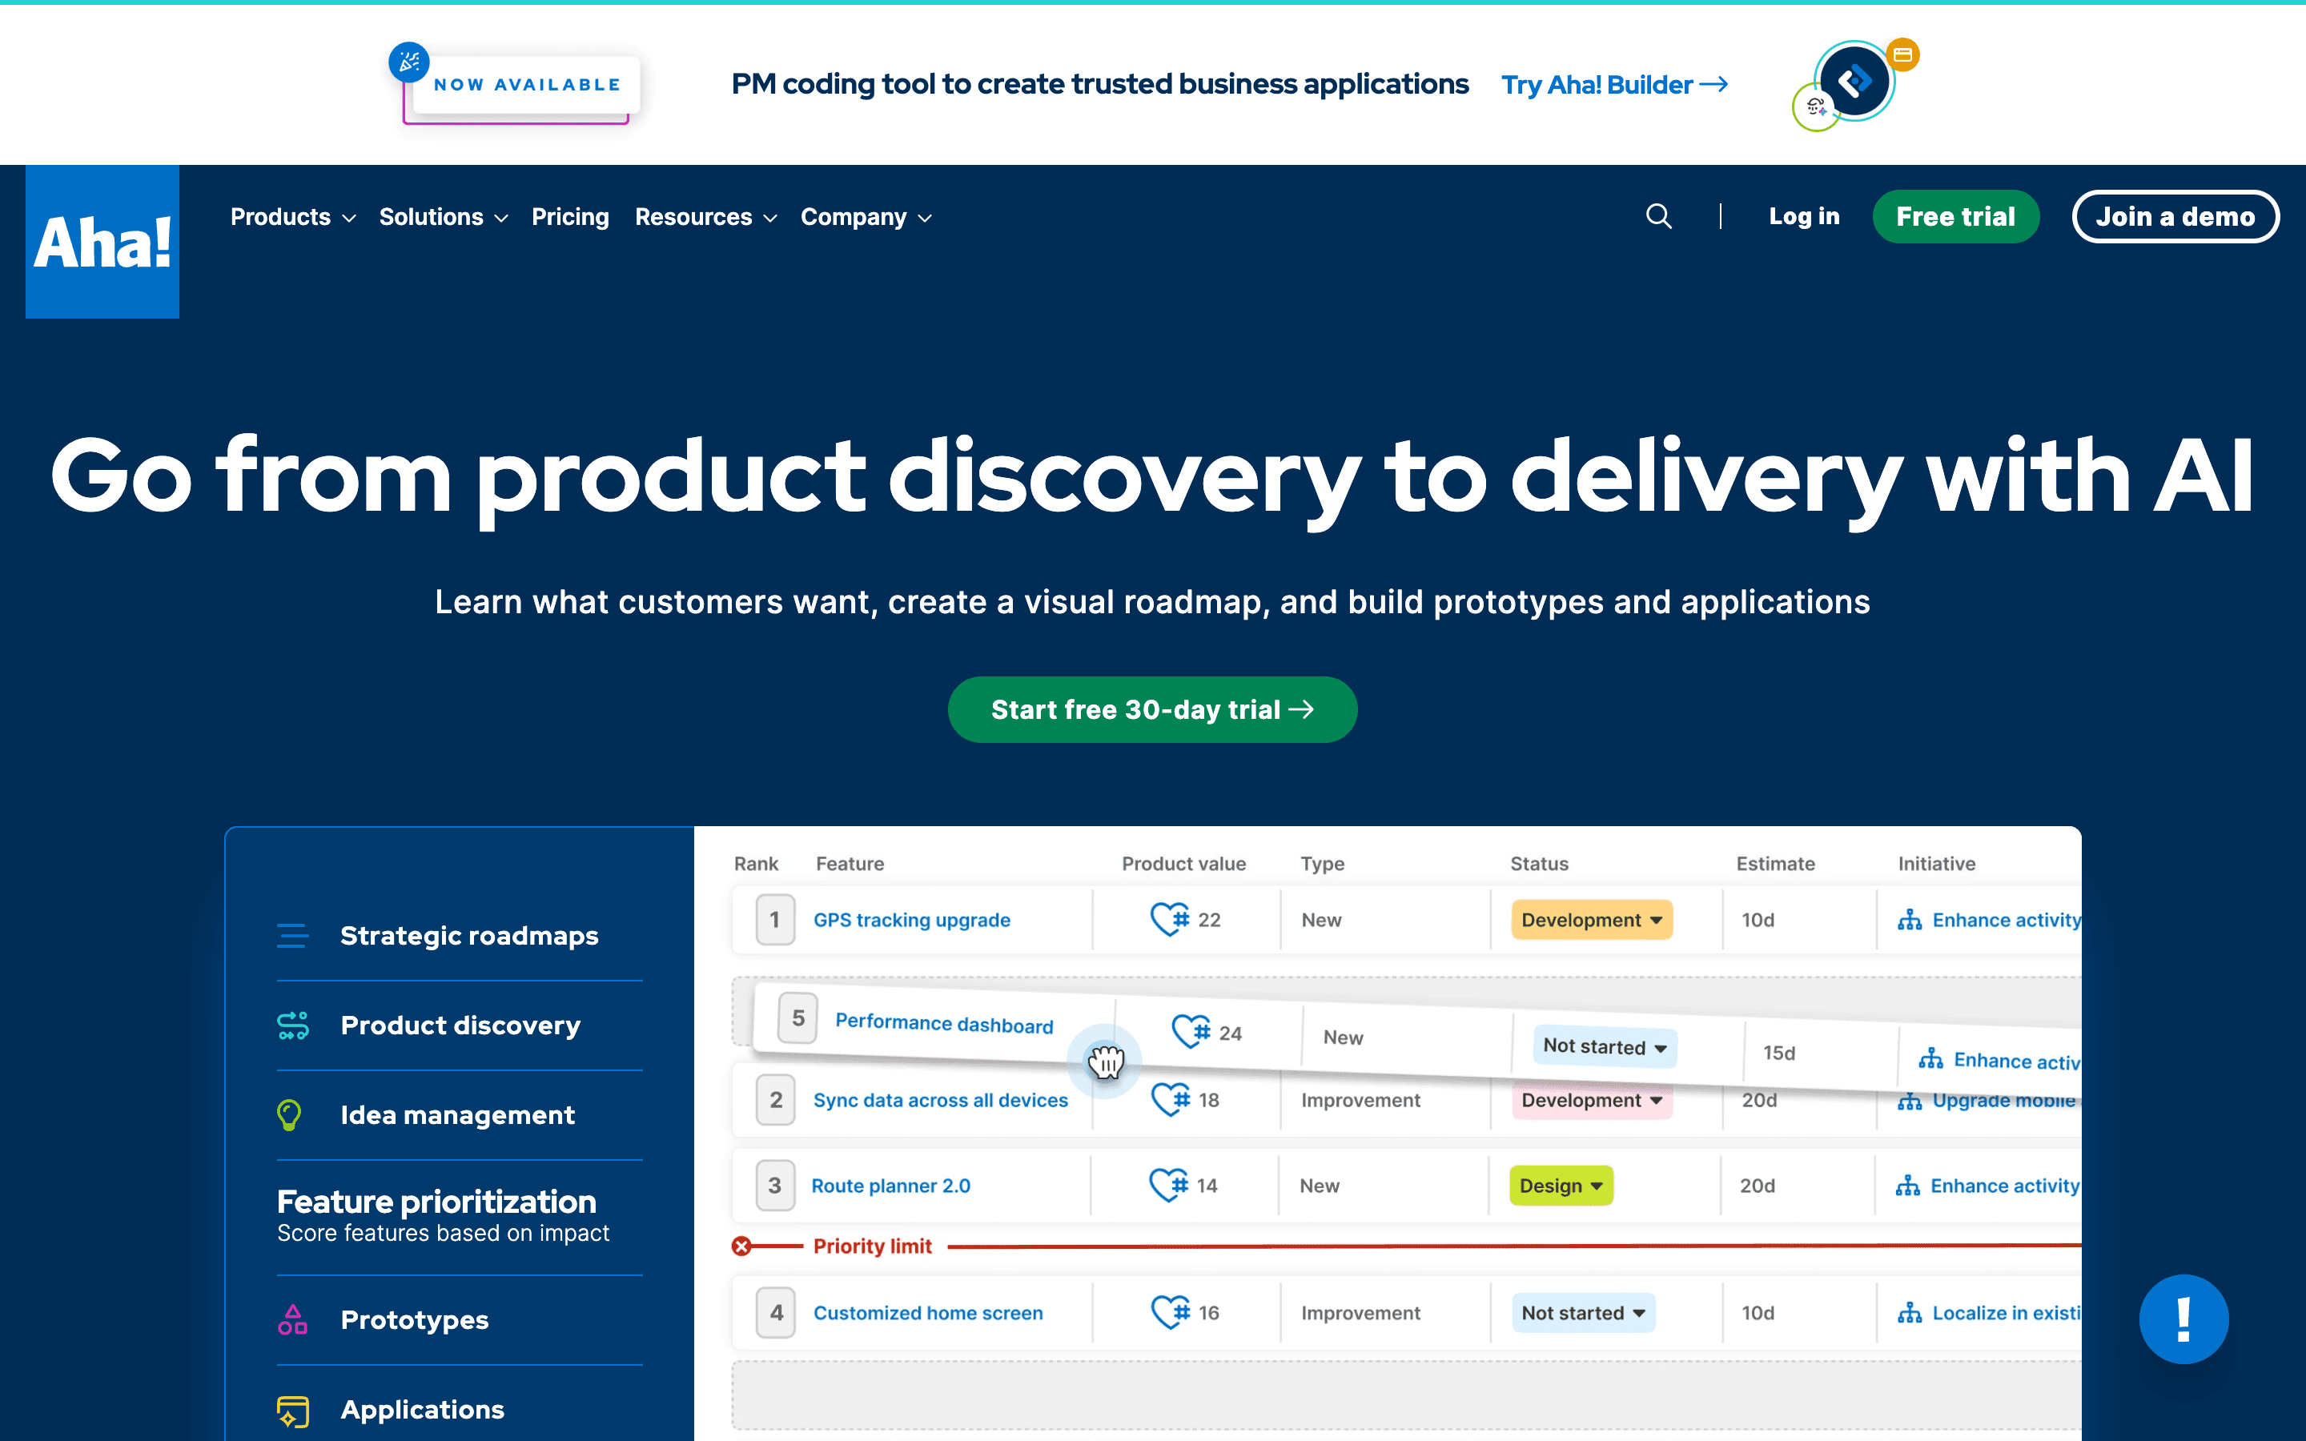Follow the Try Aha! Builder link

coord(1615,84)
